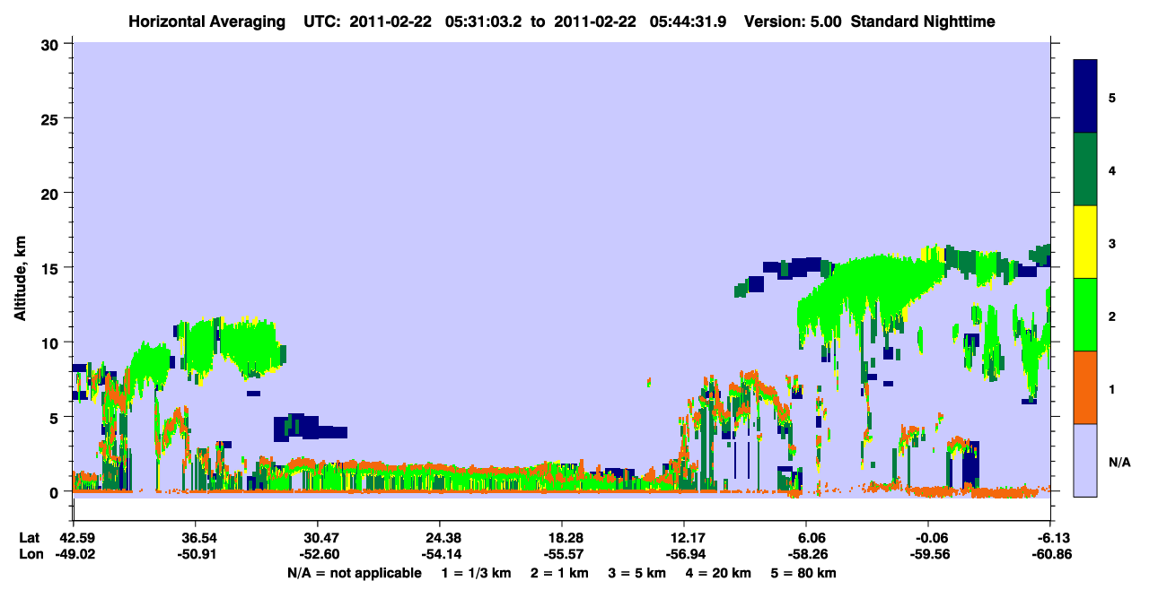This screenshot has height=598, width=1167.
Task: Click longitude value -50.91
Action: 195,555
